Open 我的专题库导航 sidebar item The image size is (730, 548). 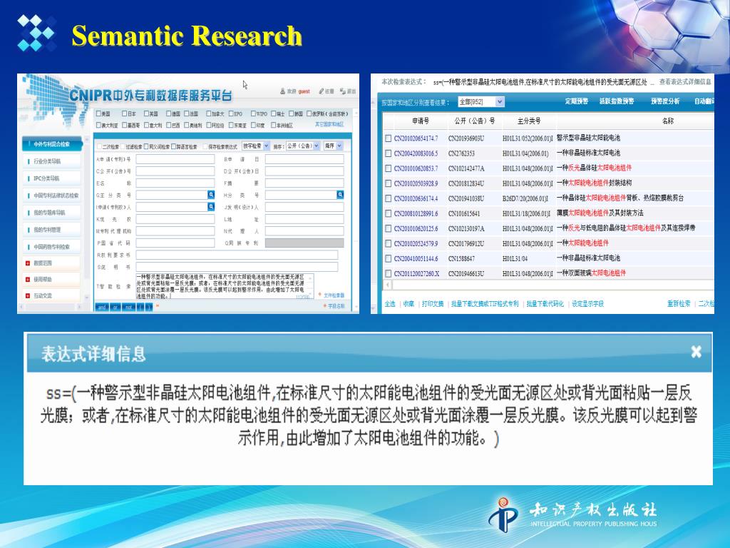click(x=51, y=213)
